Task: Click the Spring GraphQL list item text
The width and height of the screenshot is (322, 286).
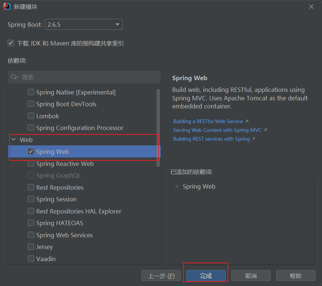Action: click(59, 175)
